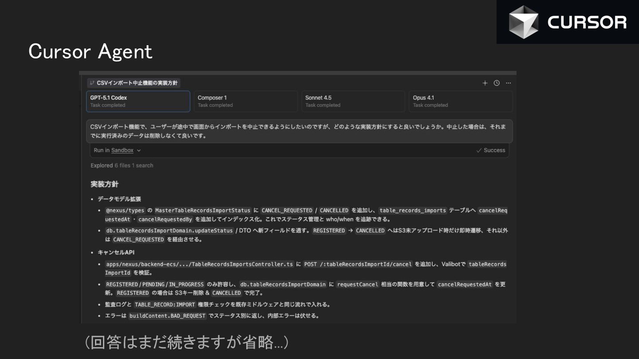Image resolution: width=639 pixels, height=359 pixels.
Task: Click the TableRecordsImportsController.ts file path
Action: tap(200, 264)
